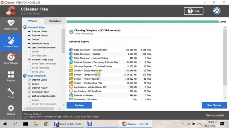Switch to the Windows tab
The image size is (229, 128).
pos(33,21)
